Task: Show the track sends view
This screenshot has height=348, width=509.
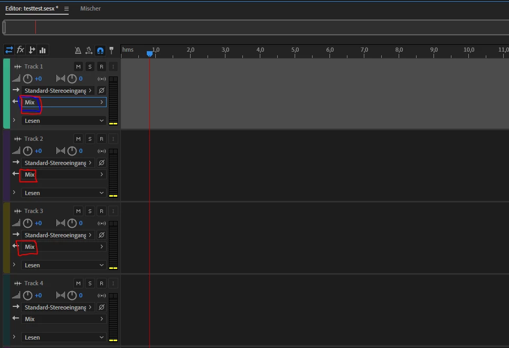Action: coord(32,50)
